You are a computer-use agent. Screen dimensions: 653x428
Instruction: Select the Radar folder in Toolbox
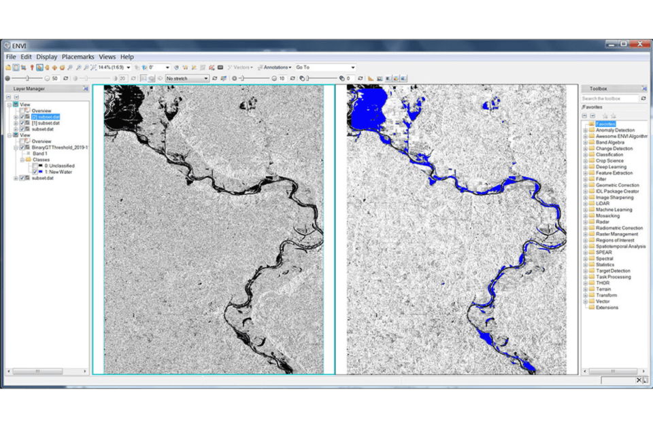[603, 221]
